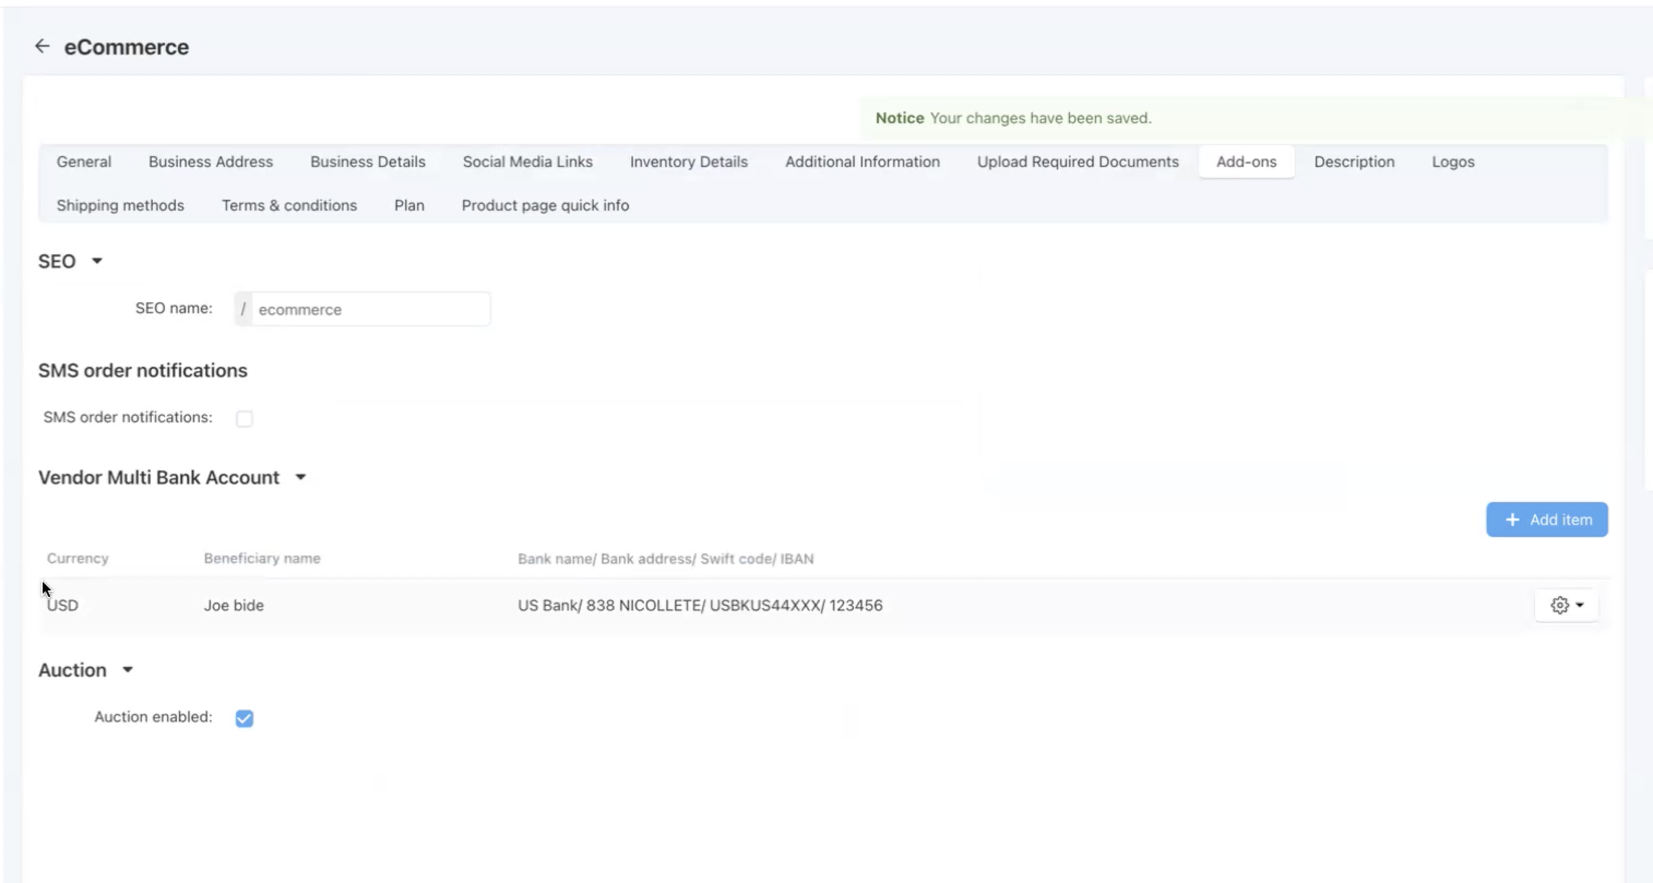The width and height of the screenshot is (1653, 883).
Task: Switch to the General tab
Action: pyautogui.click(x=84, y=162)
